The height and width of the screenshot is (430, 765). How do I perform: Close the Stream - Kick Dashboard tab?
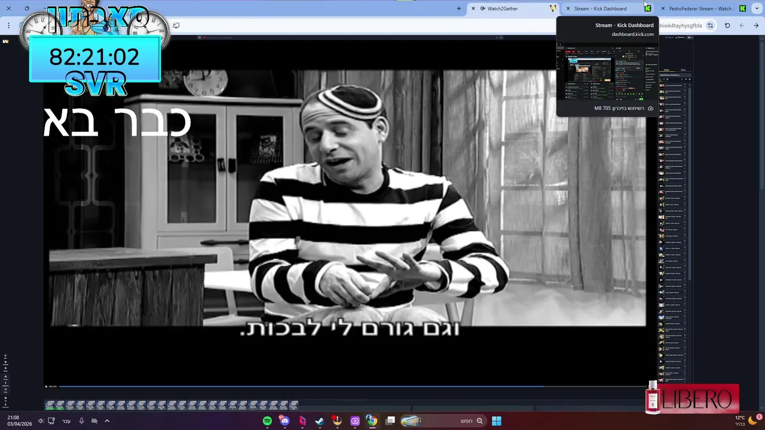tap(568, 8)
